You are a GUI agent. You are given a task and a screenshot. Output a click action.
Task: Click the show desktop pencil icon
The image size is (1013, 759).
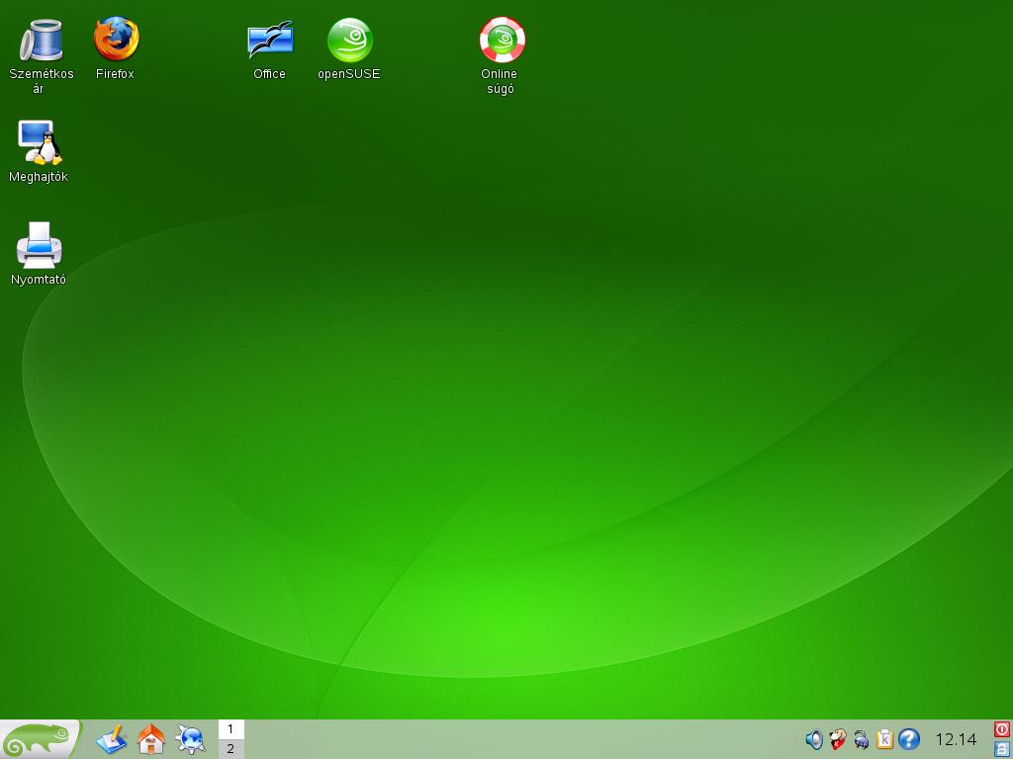coord(111,739)
